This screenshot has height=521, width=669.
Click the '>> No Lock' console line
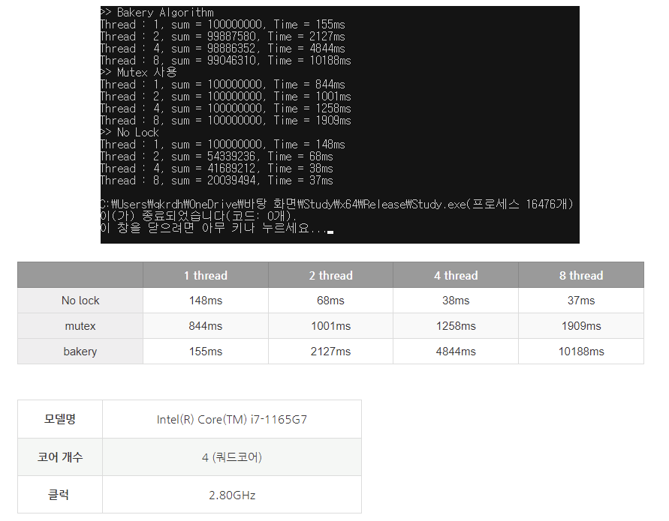click(x=130, y=133)
